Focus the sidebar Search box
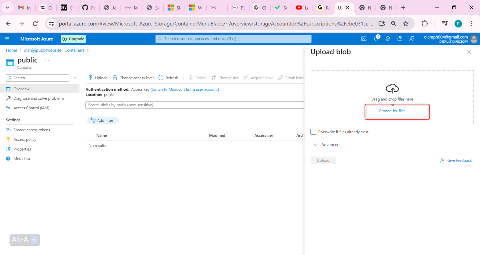The image size is (480, 255). click(37, 78)
